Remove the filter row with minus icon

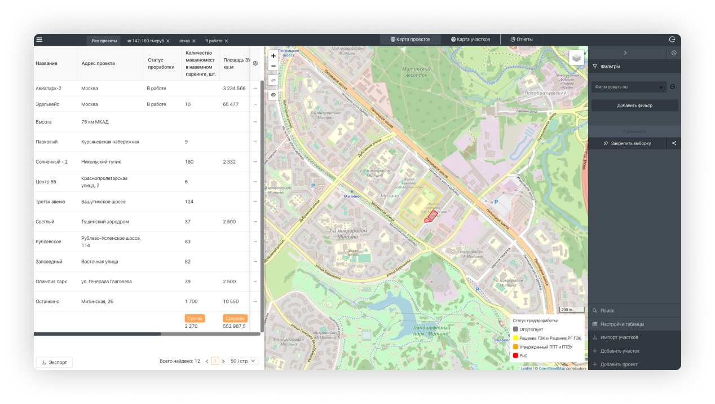pyautogui.click(x=673, y=87)
